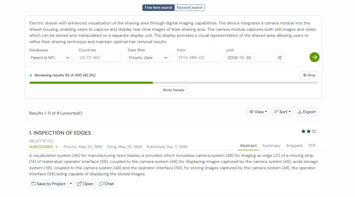Stop the results review
355x197 pixels.
pos(309,75)
